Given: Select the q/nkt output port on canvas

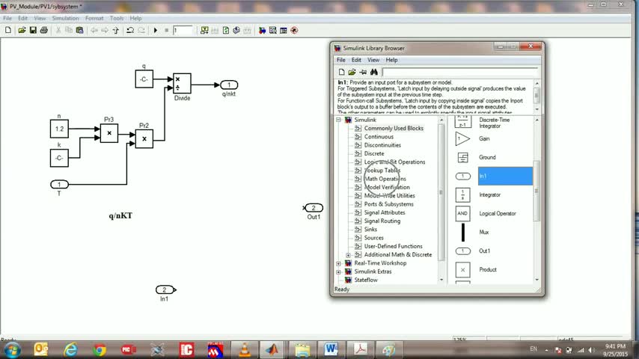Looking at the screenshot, I should point(229,85).
